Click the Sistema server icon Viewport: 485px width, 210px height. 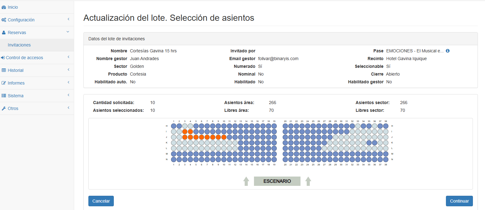pyautogui.click(x=4, y=96)
